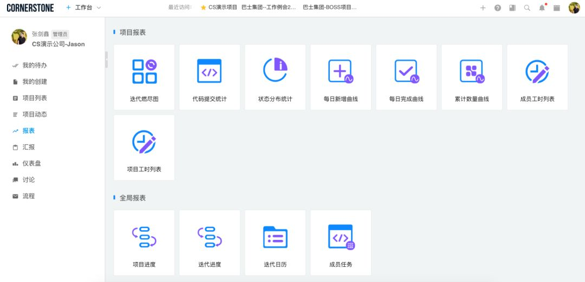
Task: Click the company name CS演示公司-Jason
Action: click(x=58, y=44)
